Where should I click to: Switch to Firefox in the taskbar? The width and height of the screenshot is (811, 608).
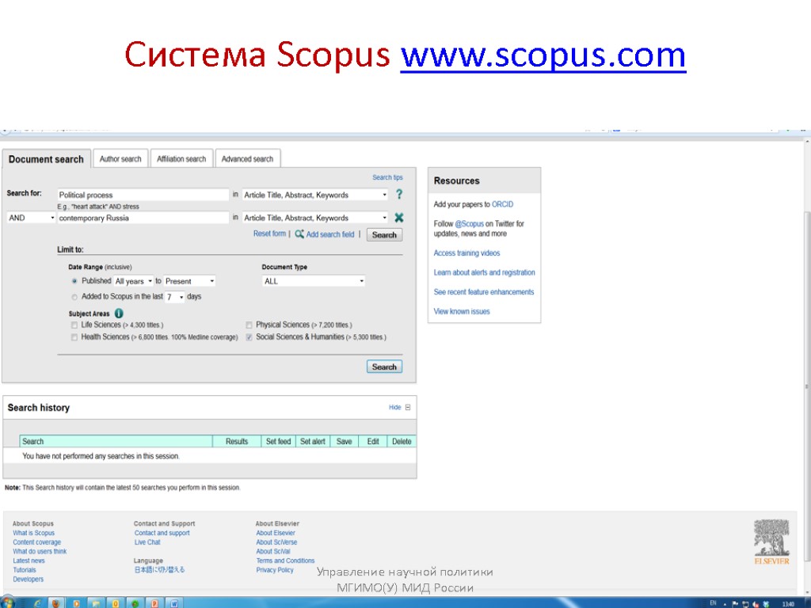[56, 603]
